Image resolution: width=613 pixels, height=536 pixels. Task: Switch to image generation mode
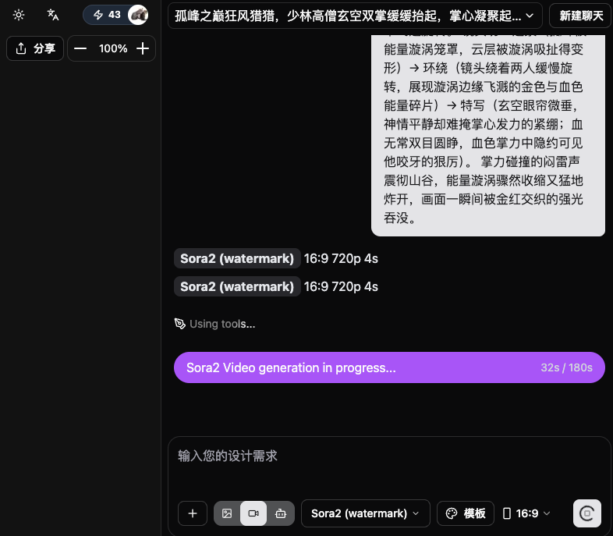coord(227,513)
